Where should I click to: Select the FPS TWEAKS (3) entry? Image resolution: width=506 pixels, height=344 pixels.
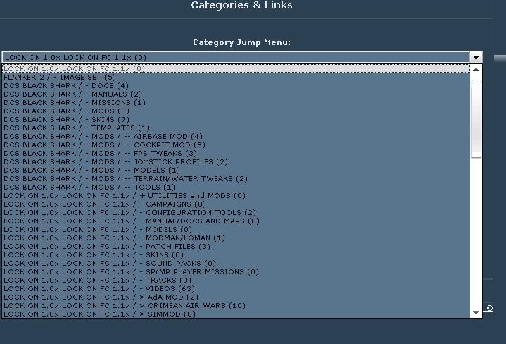point(236,153)
